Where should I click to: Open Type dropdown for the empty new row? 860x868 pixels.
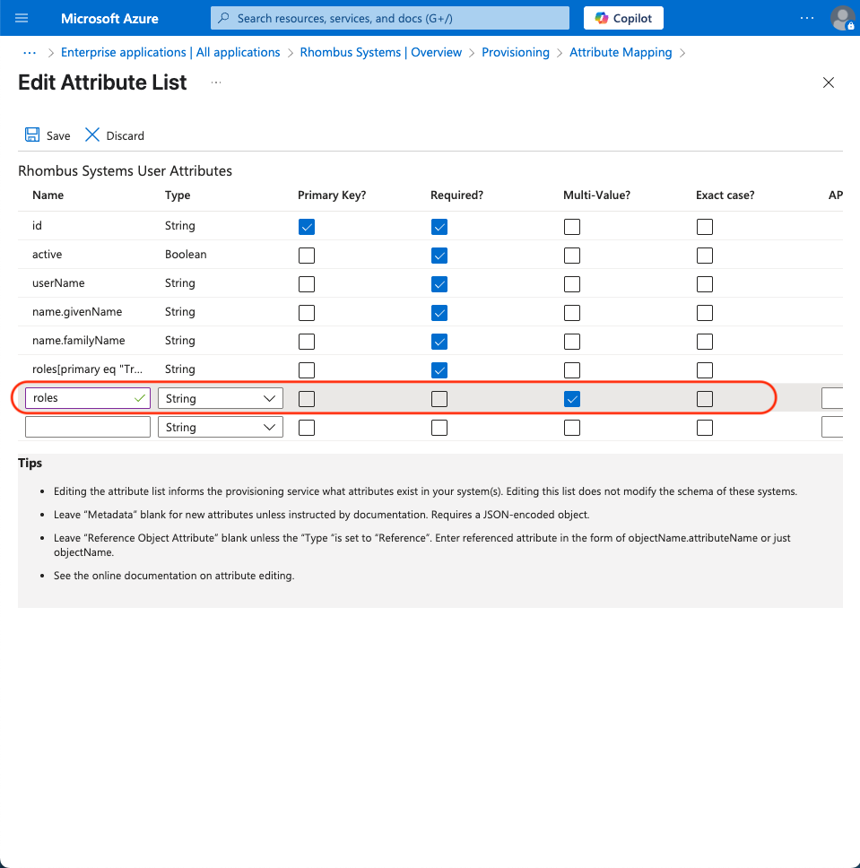(x=221, y=428)
